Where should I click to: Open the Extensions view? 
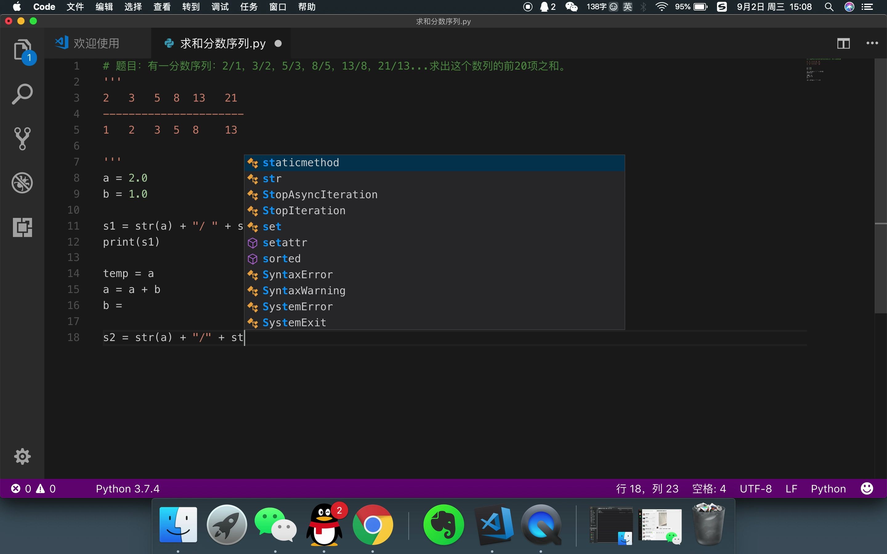click(22, 227)
